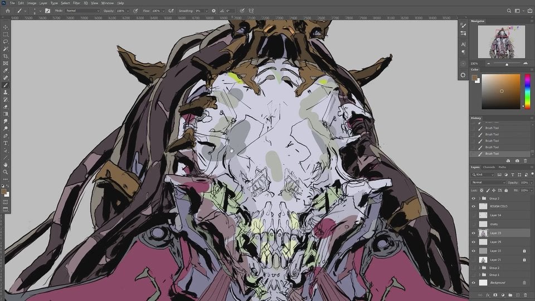Open layer blend mode dropdown
Viewport: 535px width, 301px height.
point(488,183)
